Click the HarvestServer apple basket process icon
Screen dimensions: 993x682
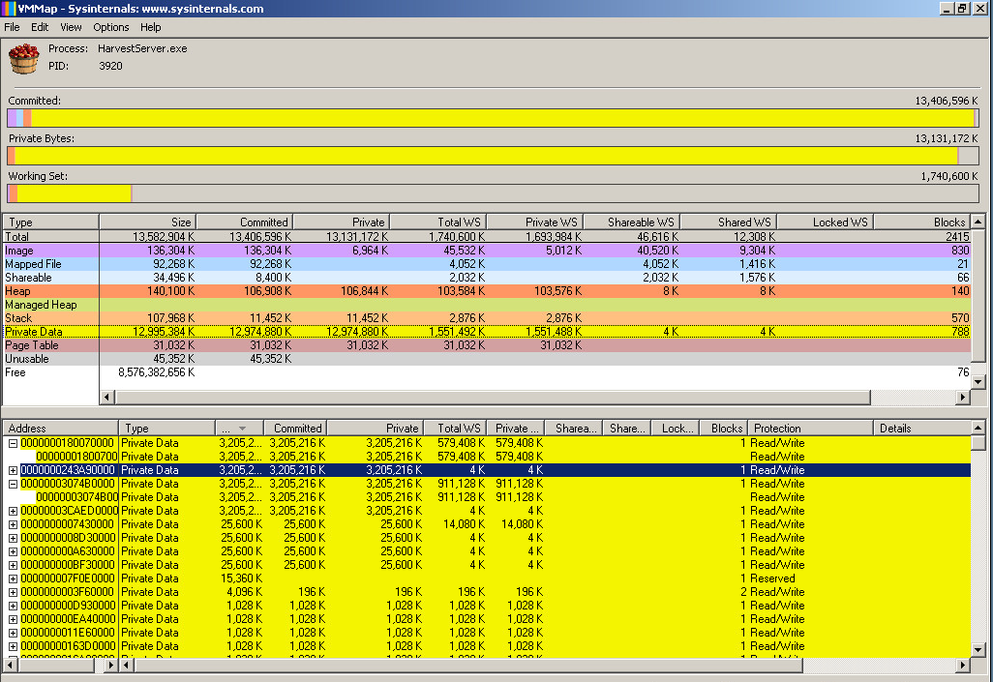[x=23, y=58]
